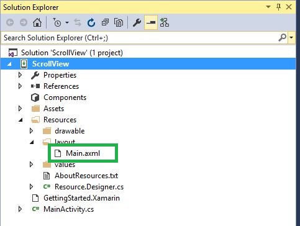Select the Solution 'ScrollView' node

click(72, 53)
